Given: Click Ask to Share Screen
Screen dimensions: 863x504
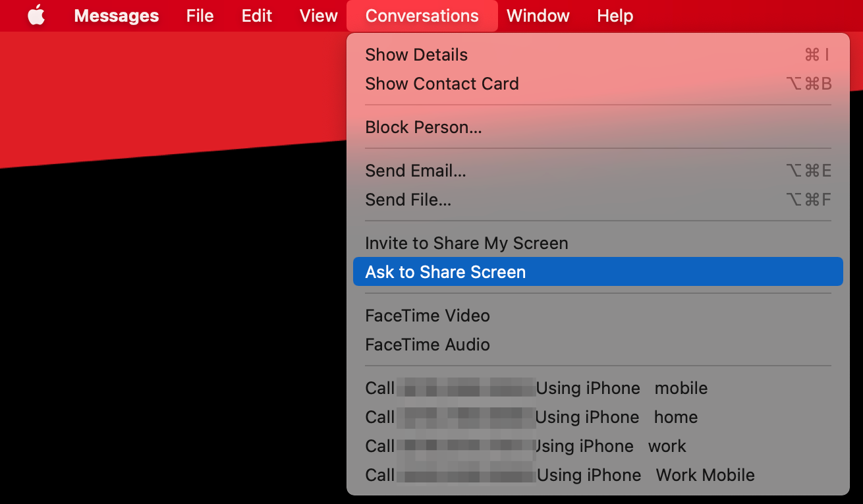Looking at the screenshot, I should point(598,272).
